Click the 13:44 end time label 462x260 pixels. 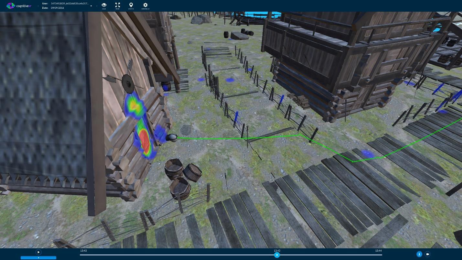point(378,251)
